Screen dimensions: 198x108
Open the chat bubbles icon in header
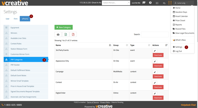coord(164,3)
